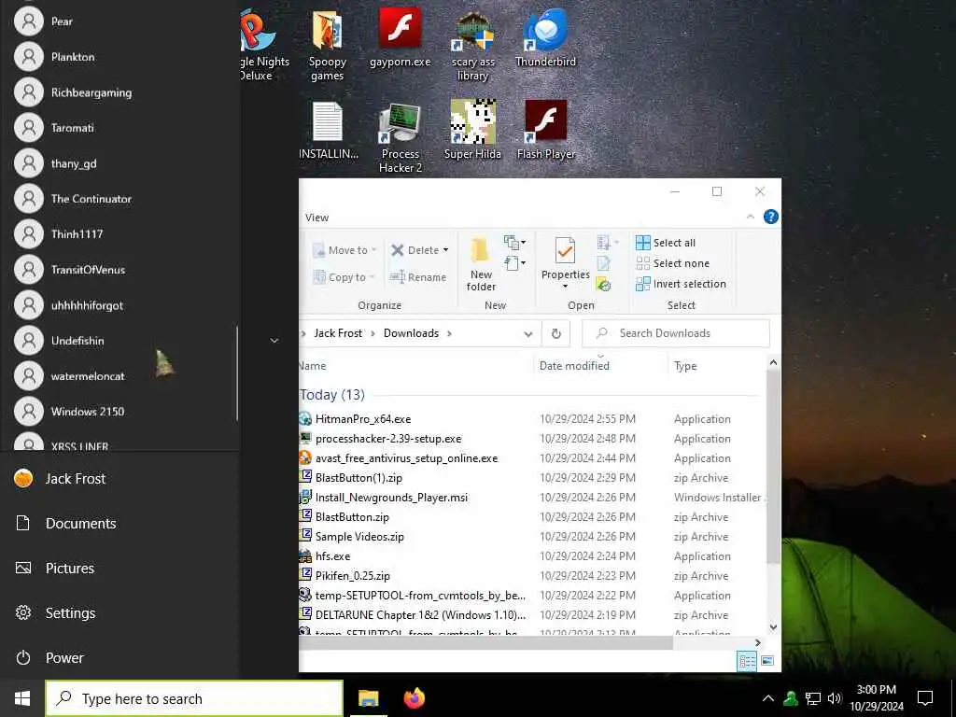956x717 pixels.
Task: Click the taskbar search box
Action: 194,698
